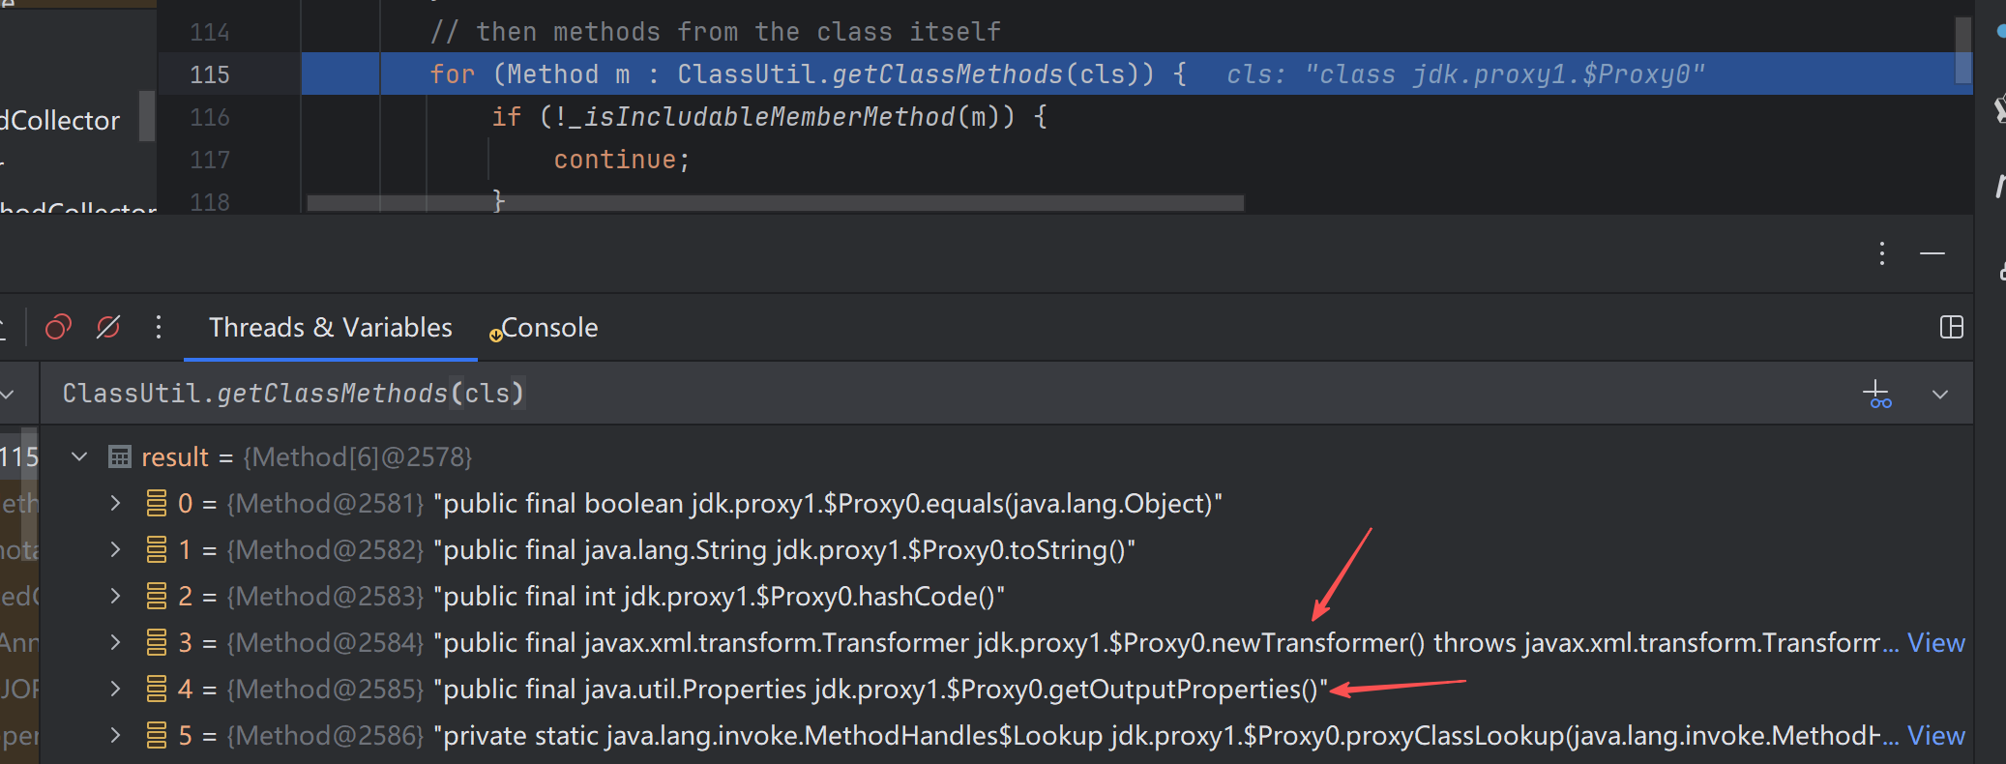Open expression history dropdown arrow
This screenshot has height=764, width=2006.
pos(1940,395)
